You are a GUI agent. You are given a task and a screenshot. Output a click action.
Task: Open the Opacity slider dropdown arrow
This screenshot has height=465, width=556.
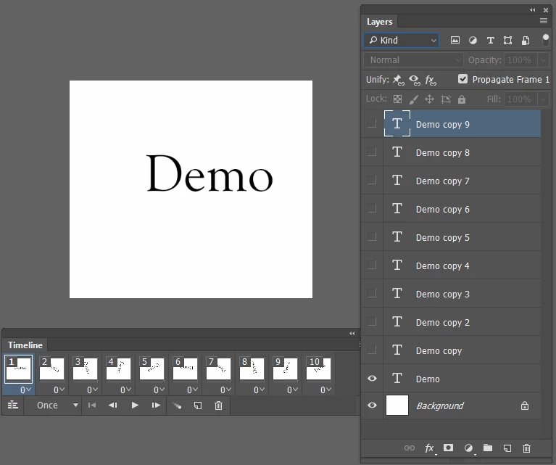(x=543, y=60)
